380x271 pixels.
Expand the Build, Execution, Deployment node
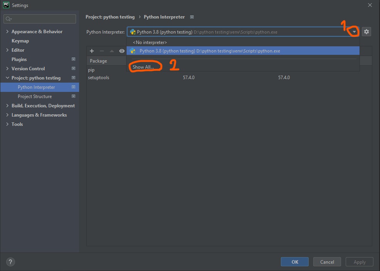(x=8, y=106)
